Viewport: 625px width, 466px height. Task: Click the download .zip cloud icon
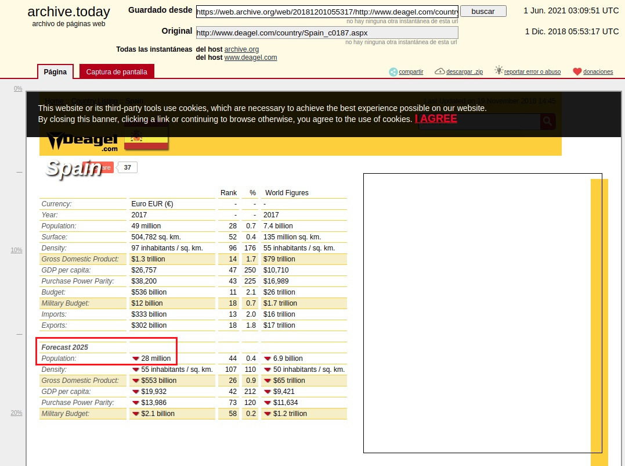(440, 71)
